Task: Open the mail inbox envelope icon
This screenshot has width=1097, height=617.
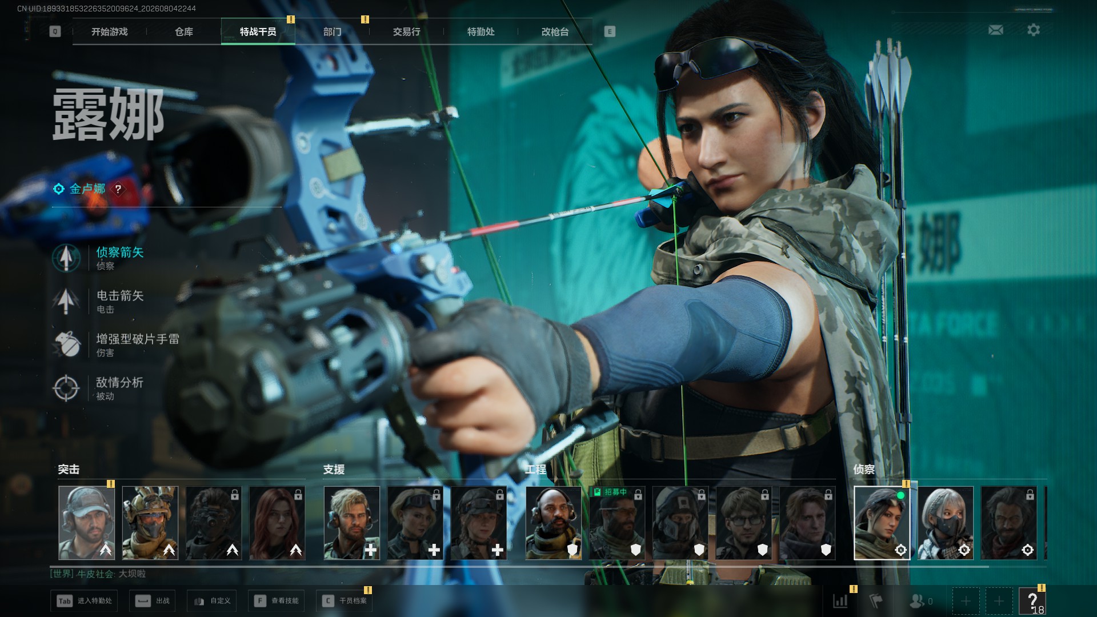Action: point(996,30)
